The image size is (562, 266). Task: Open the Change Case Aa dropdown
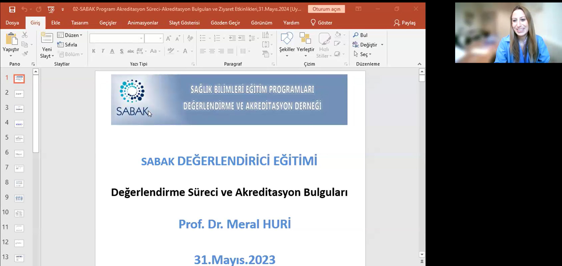tap(155, 51)
